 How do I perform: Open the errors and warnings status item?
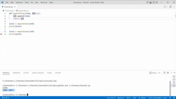pos(5,98)
